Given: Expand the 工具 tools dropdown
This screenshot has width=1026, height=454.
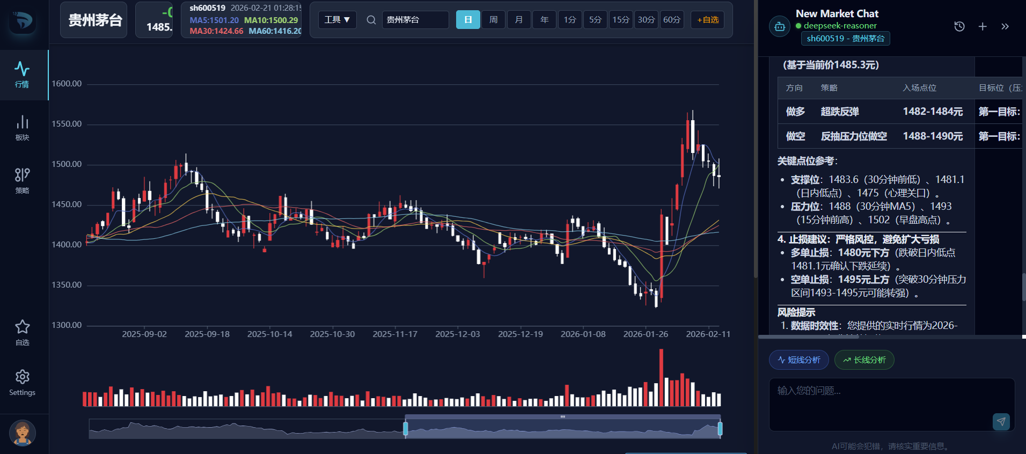Looking at the screenshot, I should coord(337,20).
